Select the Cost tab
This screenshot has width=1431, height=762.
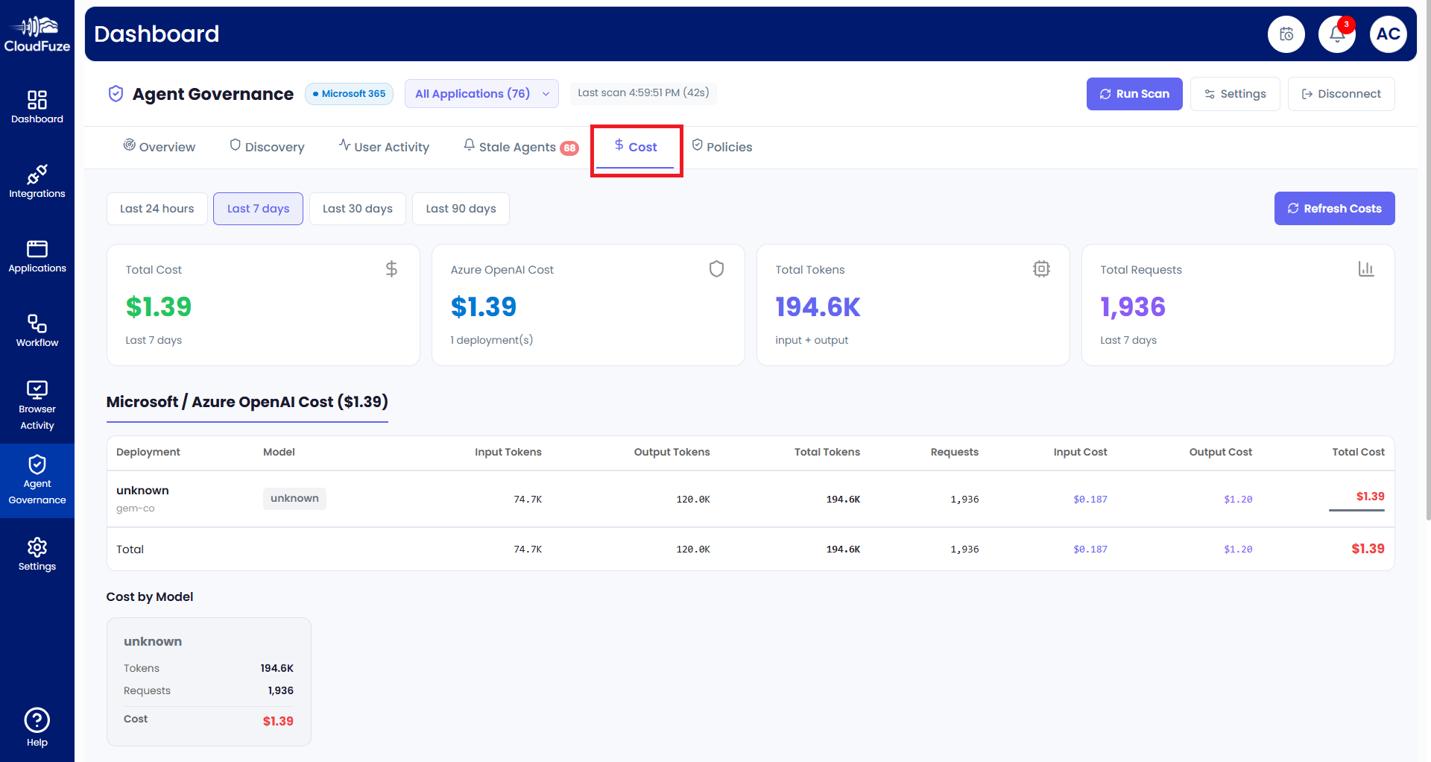pyautogui.click(x=636, y=147)
